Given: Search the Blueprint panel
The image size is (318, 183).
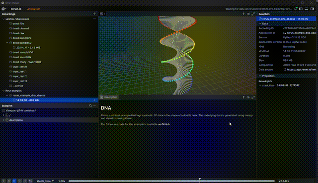Looking at the screenshot, I should tap(90, 106).
